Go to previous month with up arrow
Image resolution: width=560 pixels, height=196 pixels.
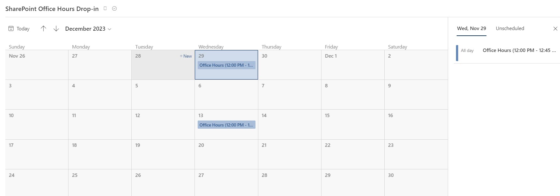[43, 29]
